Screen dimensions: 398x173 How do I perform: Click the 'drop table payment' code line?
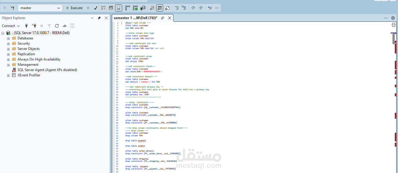(136, 141)
